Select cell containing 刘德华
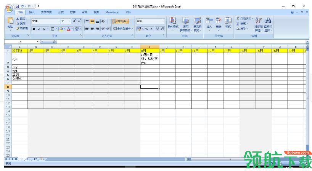The height and width of the screenshot is (171, 312). coord(19,79)
